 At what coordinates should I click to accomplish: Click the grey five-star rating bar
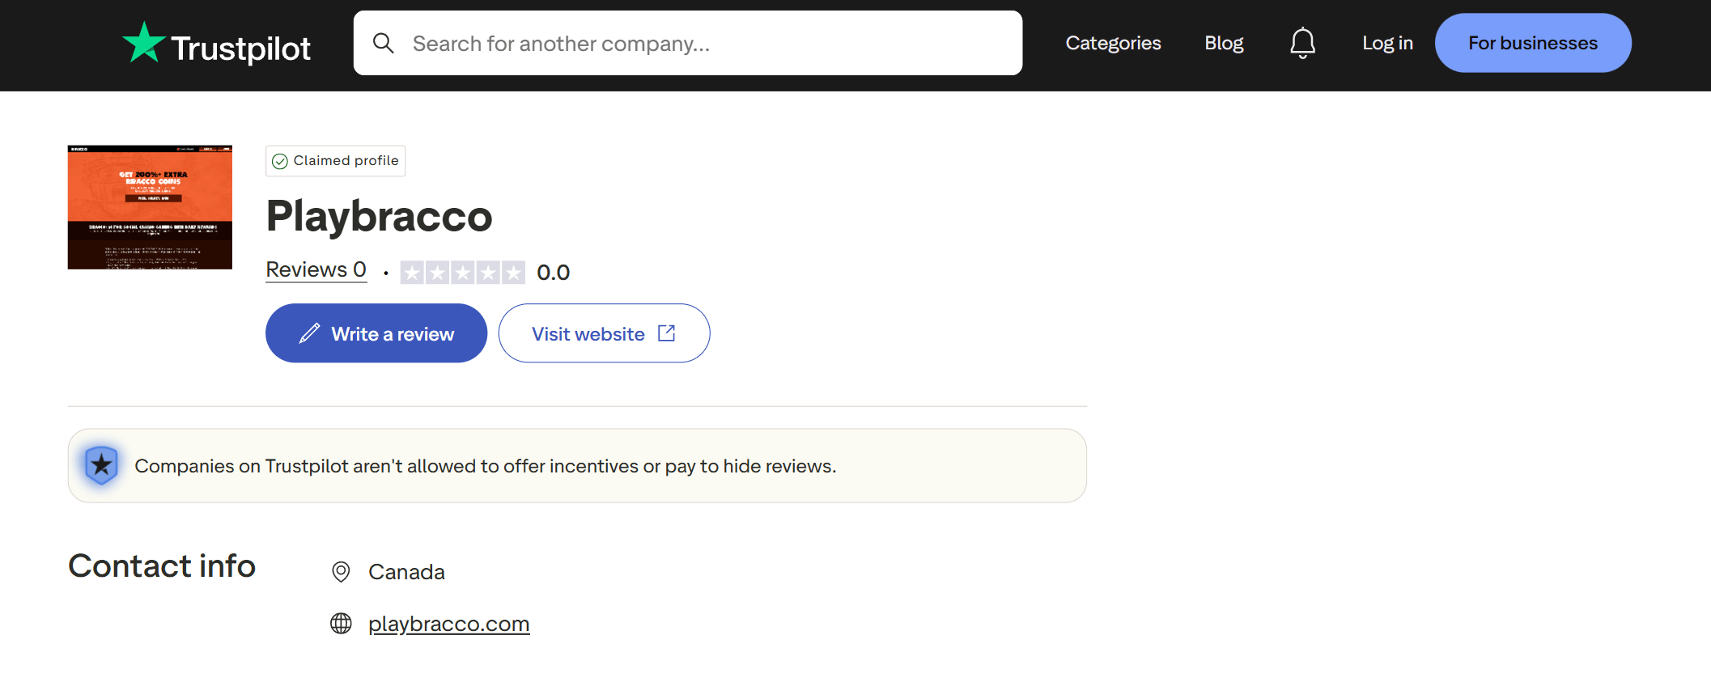point(462,273)
